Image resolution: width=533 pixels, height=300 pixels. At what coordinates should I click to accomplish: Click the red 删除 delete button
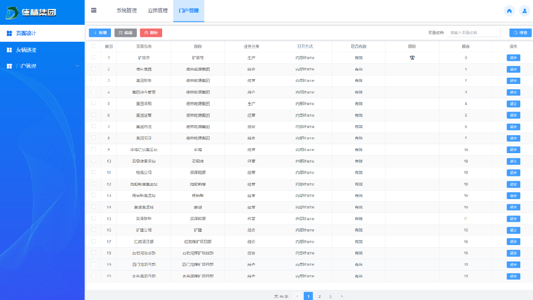tap(151, 33)
